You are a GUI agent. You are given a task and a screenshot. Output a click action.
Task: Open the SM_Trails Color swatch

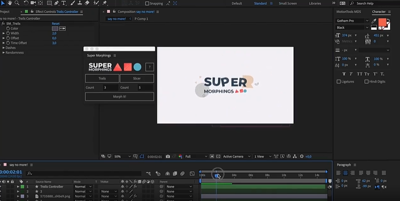tap(55, 28)
